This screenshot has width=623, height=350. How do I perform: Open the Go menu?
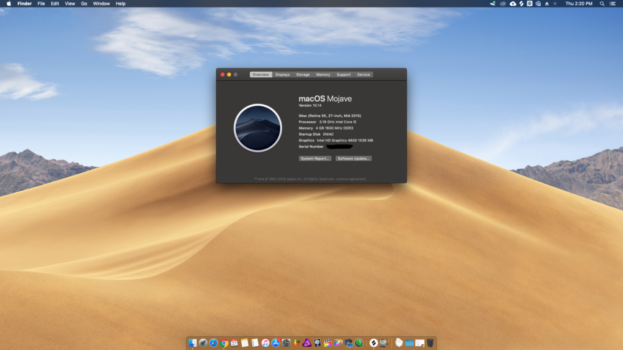click(84, 4)
